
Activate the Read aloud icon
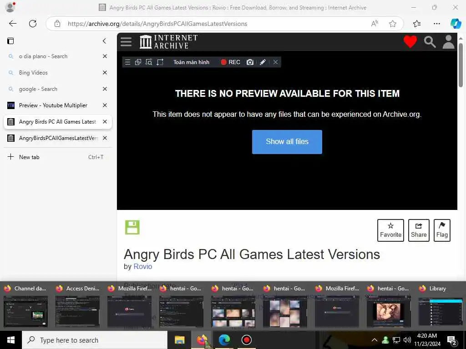pos(375,24)
